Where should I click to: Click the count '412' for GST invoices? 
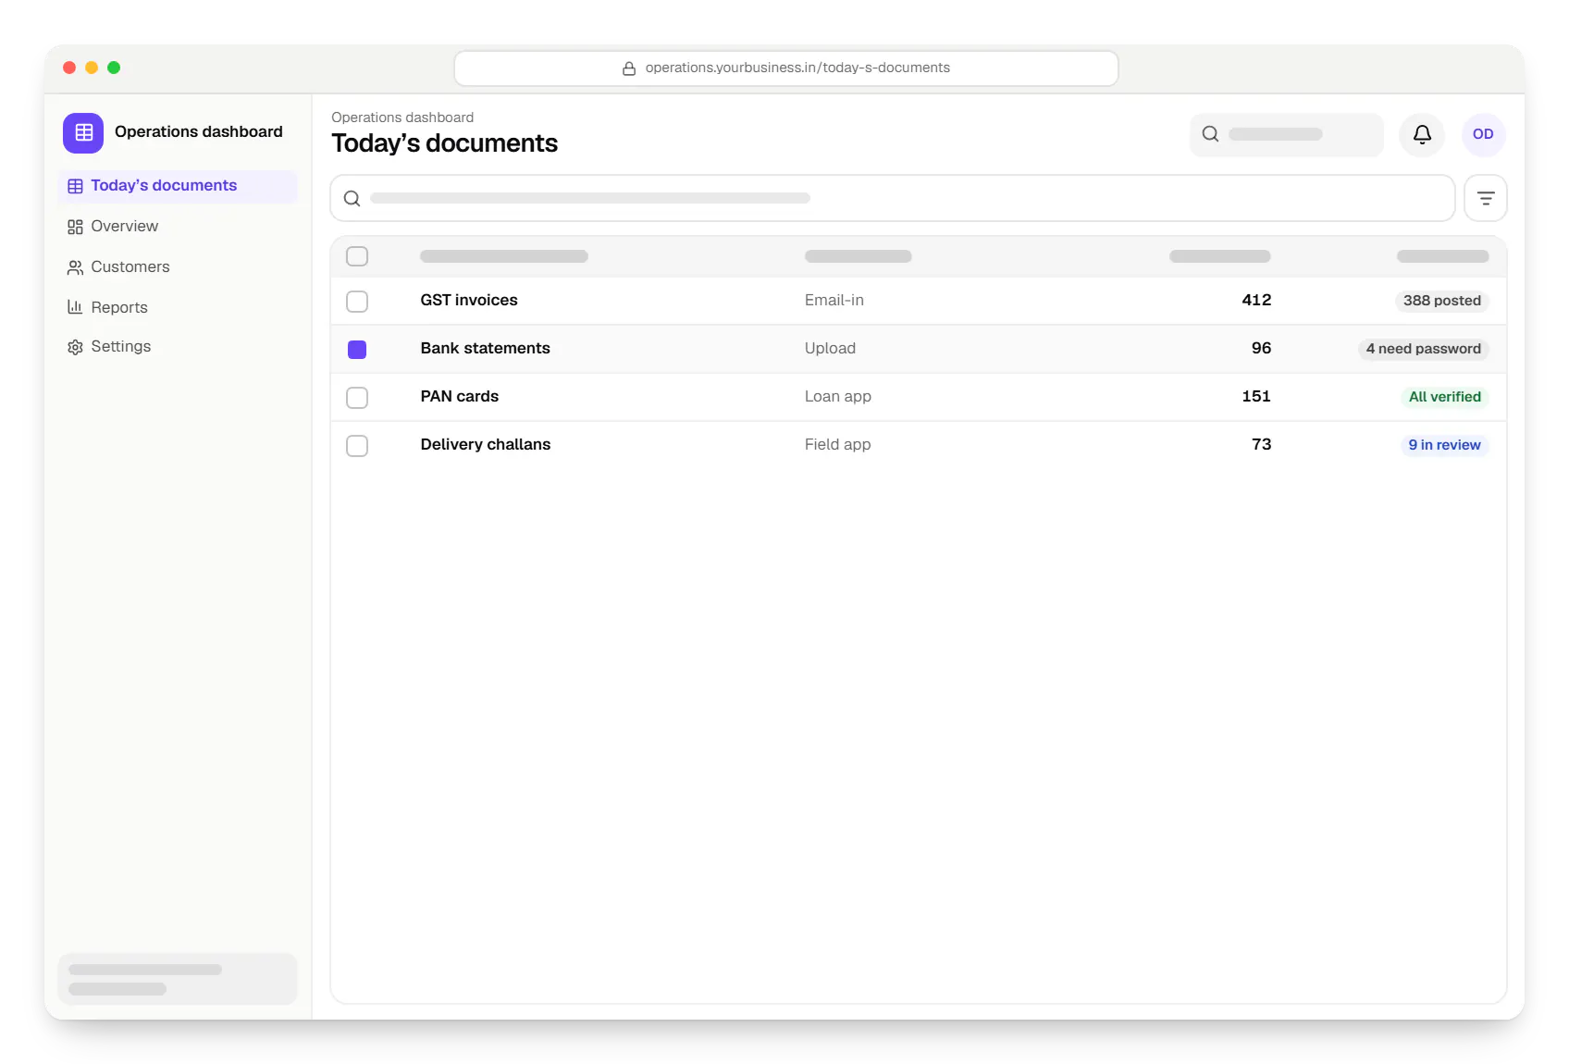coord(1256,300)
